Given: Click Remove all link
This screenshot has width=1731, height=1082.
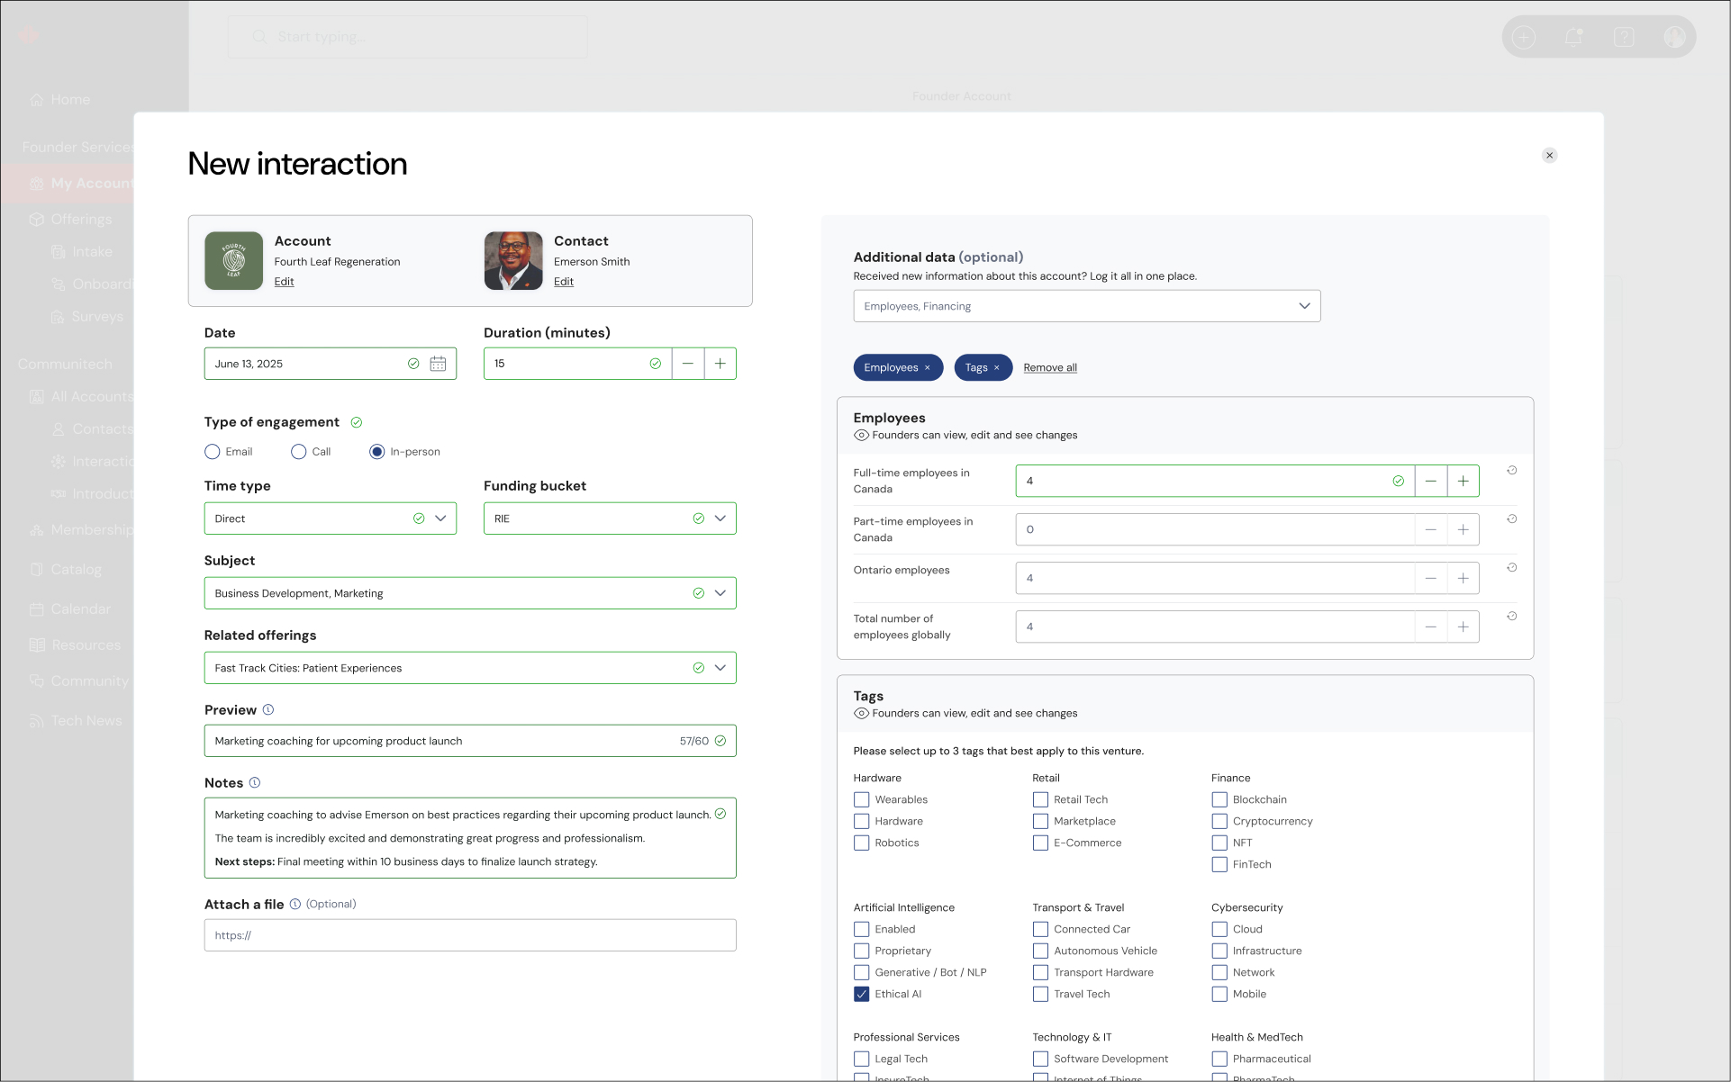Looking at the screenshot, I should (x=1050, y=367).
